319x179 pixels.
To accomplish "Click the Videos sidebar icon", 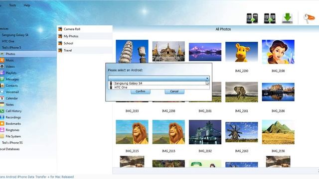I will [x=2, y=67].
